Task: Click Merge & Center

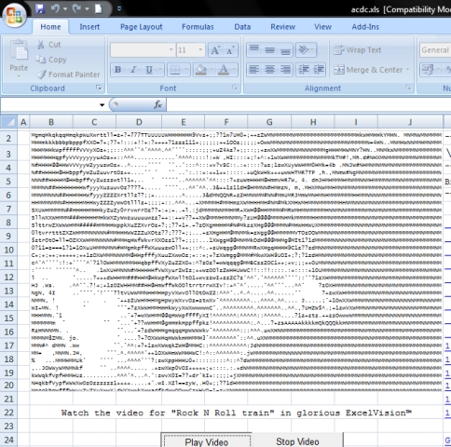Action: [368, 70]
